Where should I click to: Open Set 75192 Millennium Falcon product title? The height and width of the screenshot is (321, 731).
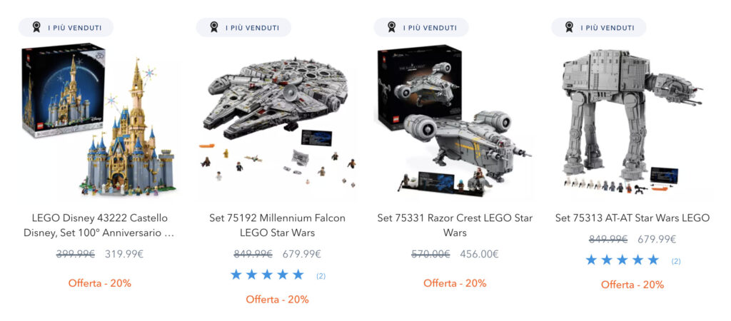point(277,225)
